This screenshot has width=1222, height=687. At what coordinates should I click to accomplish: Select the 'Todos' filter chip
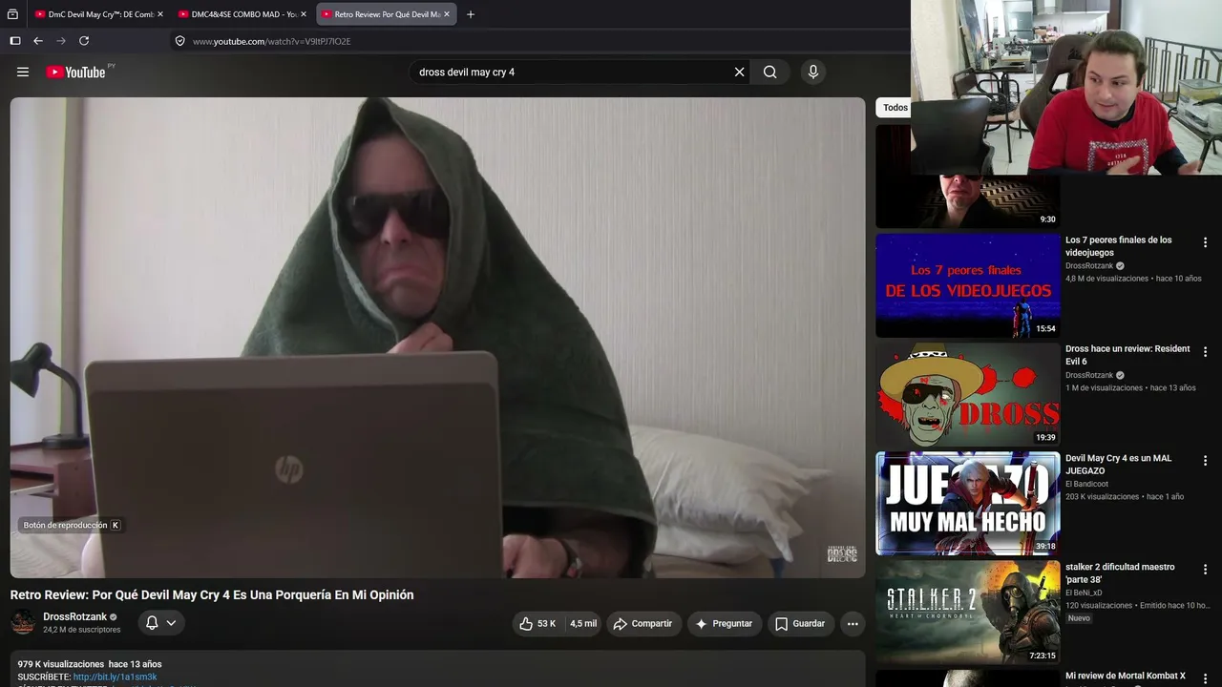[895, 108]
